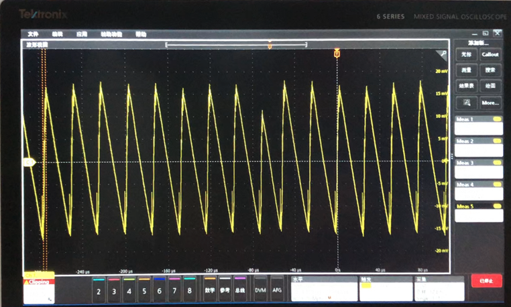511x307 pixels.
Task: Open the AFG function generator button
Action: (277, 290)
